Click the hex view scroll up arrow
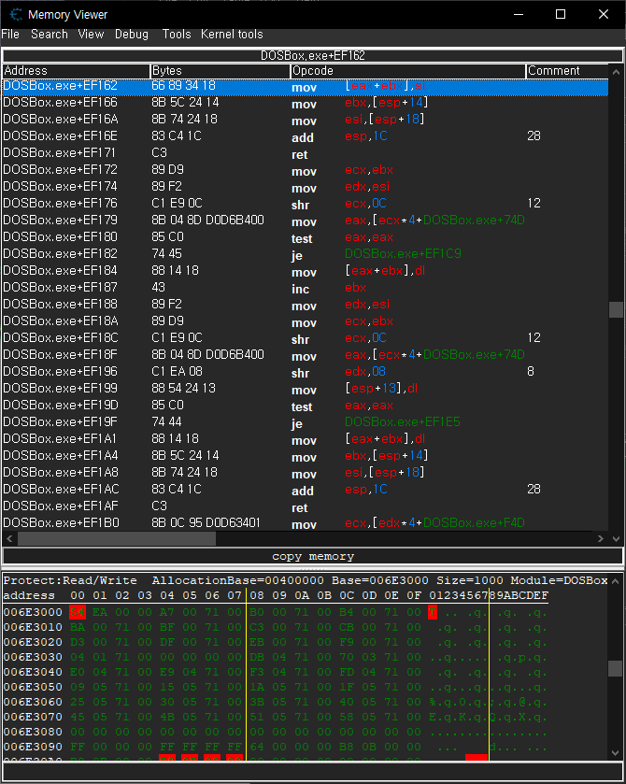Image resolution: width=626 pixels, height=784 pixels. tap(616, 581)
